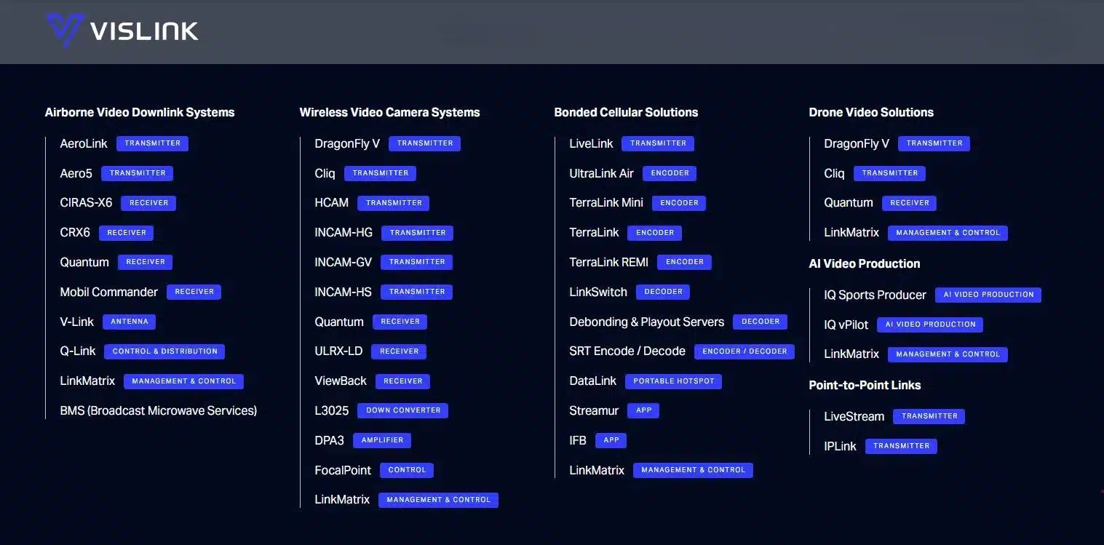Click Airborne Video Downlink Systems heading
The image size is (1104, 545).
pos(140,113)
